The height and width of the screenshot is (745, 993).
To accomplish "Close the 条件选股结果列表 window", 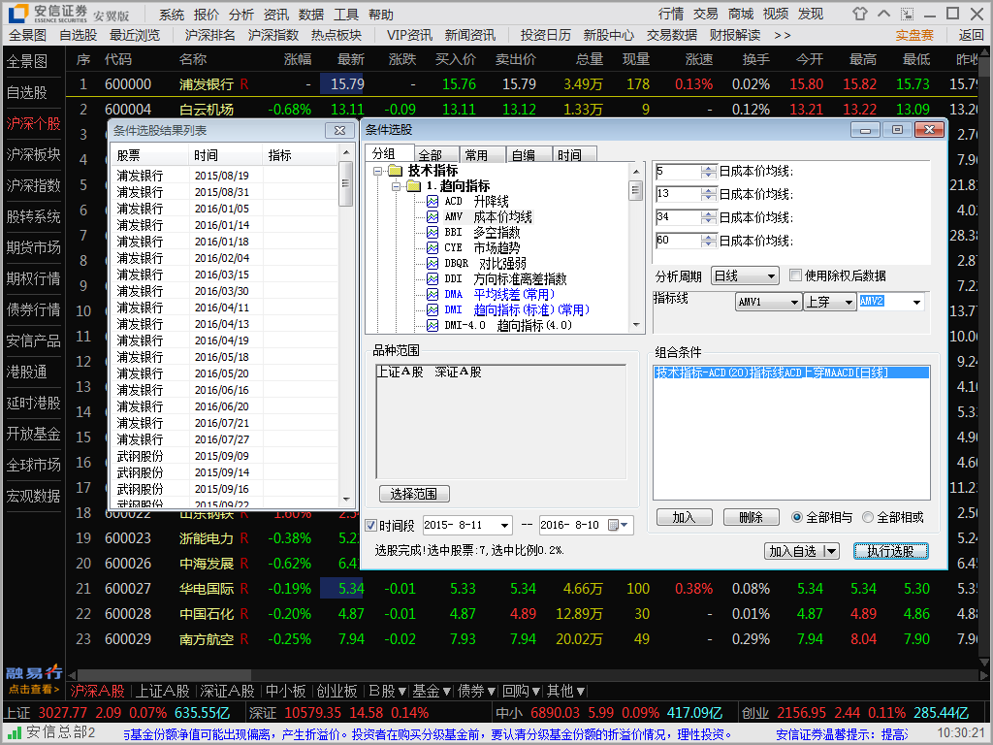I will click(x=339, y=131).
